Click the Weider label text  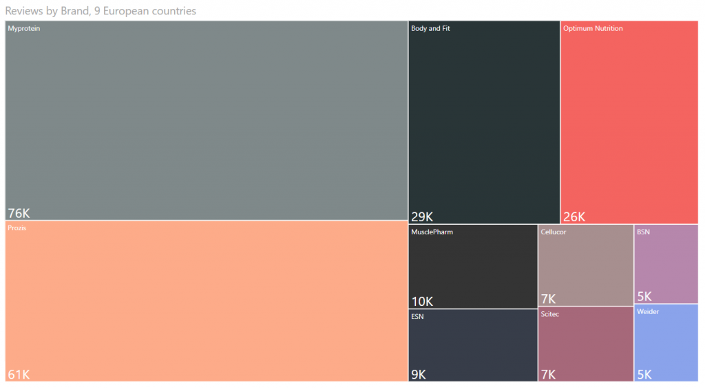click(648, 311)
